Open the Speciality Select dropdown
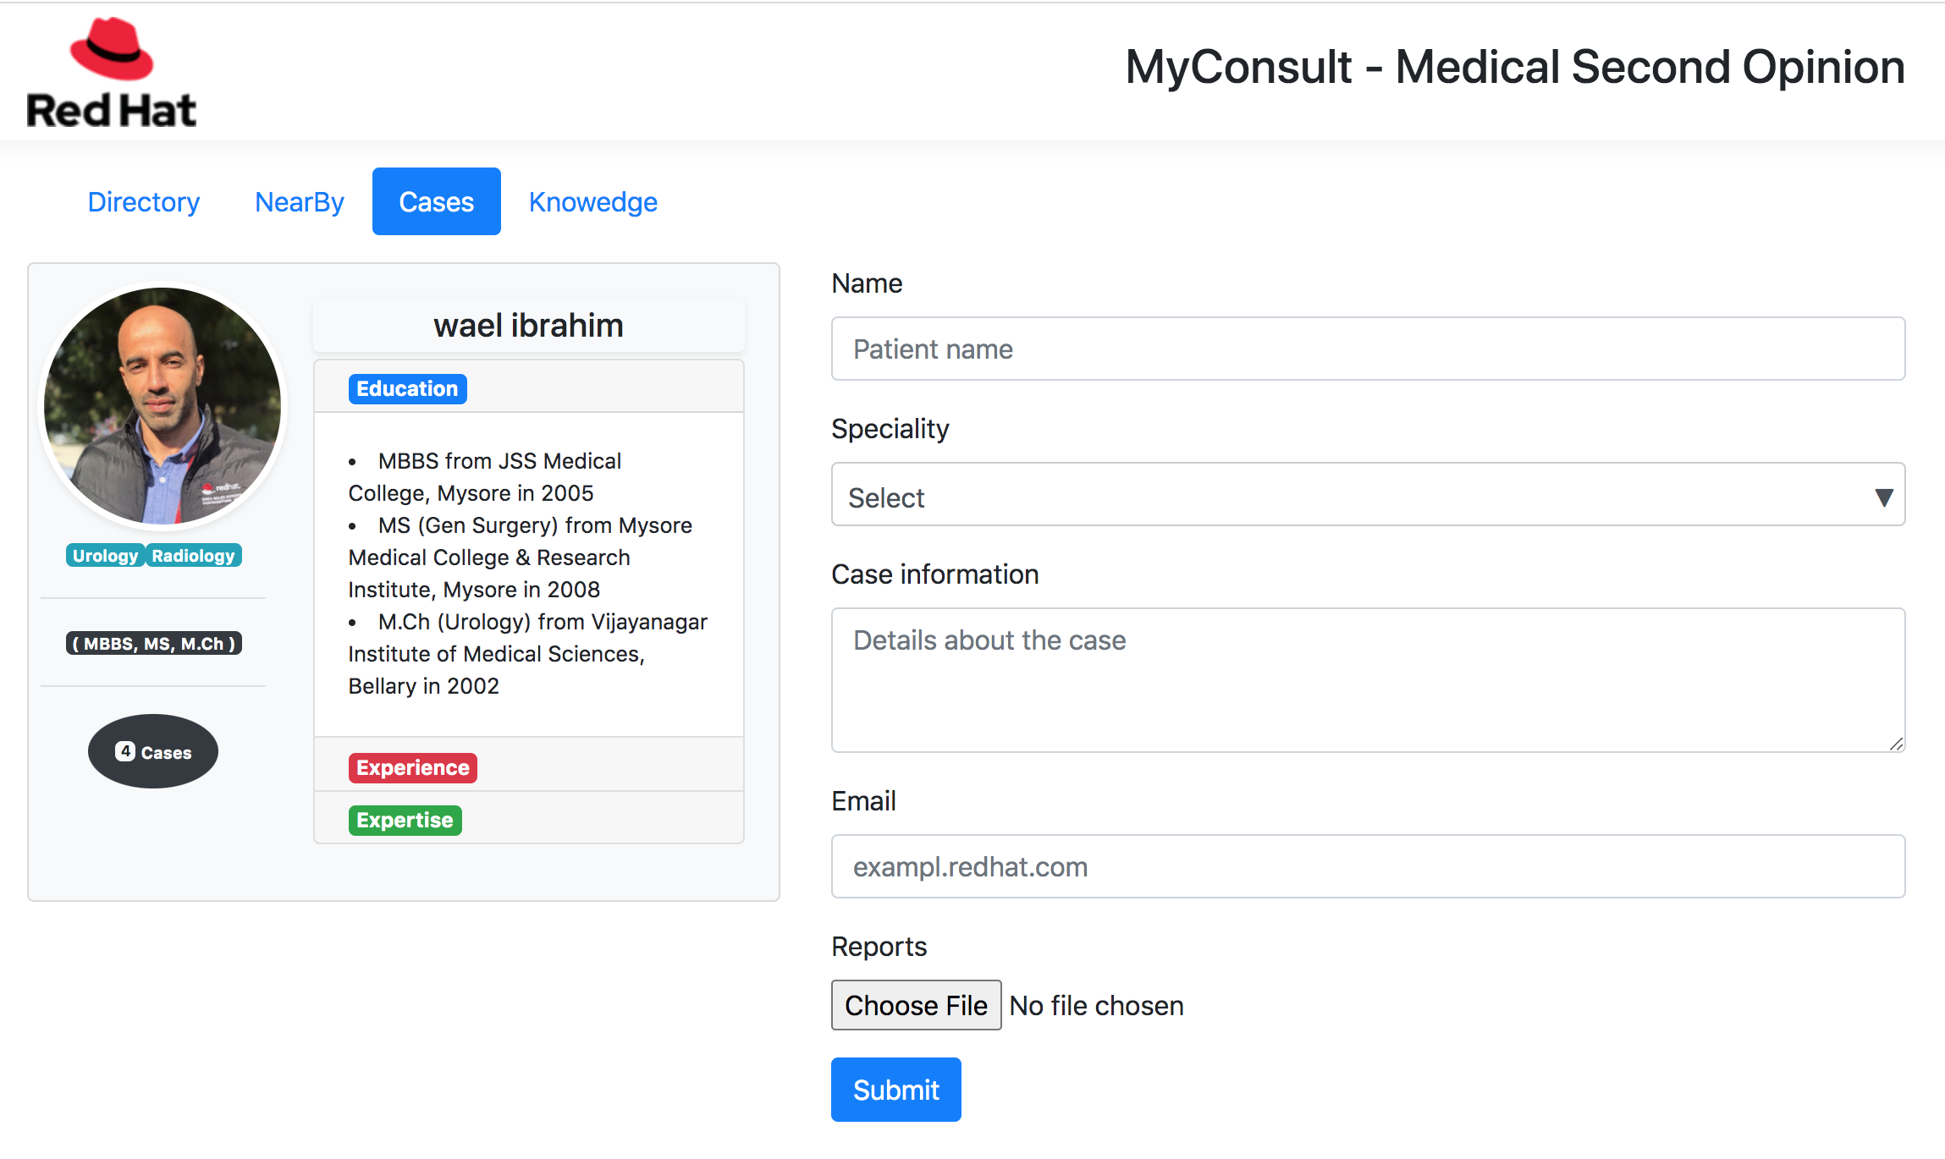1945x1159 pixels. coord(1368,497)
